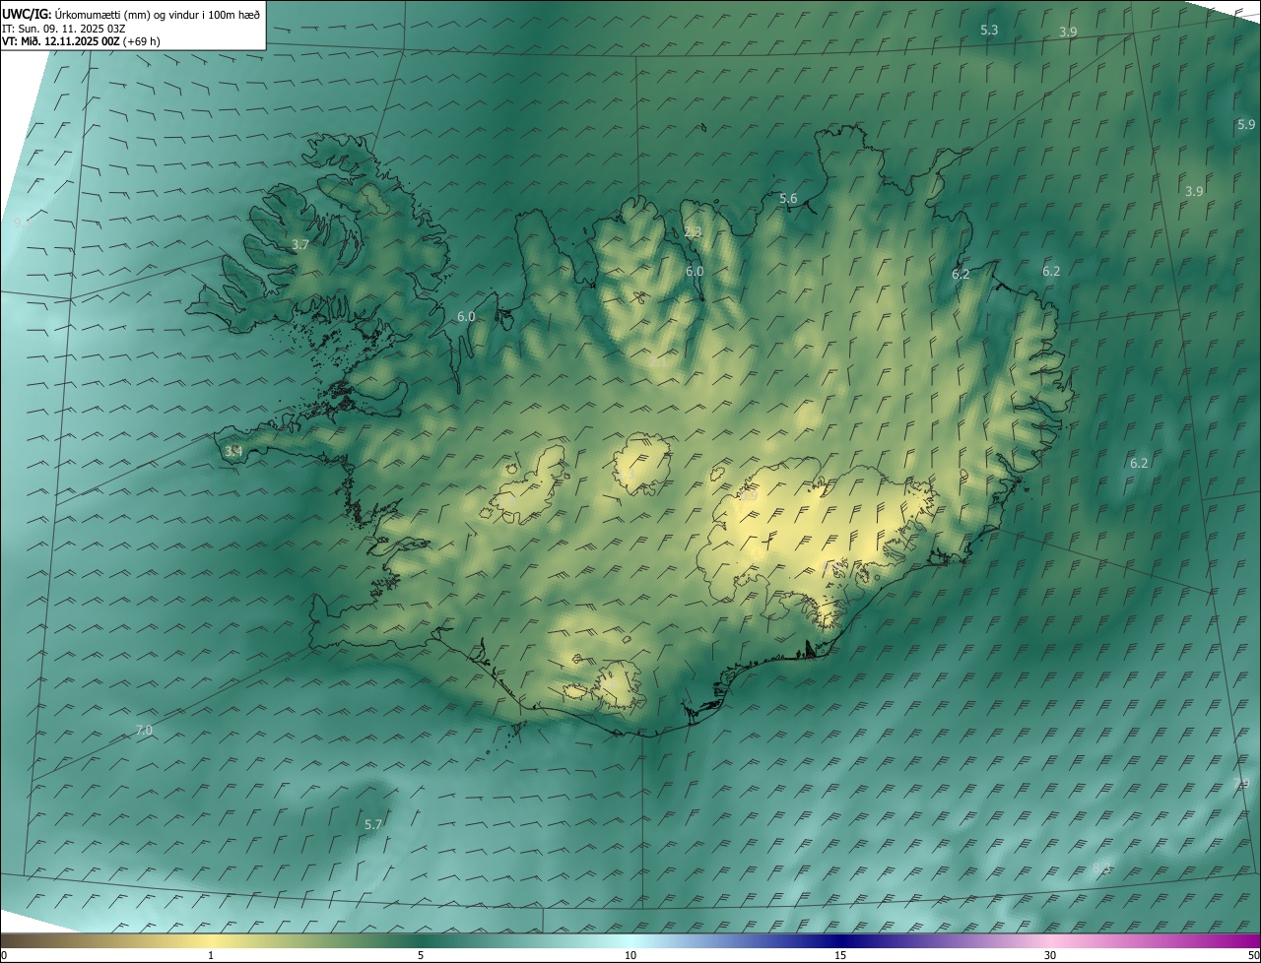The width and height of the screenshot is (1261, 963).
Task: Click the "5.7" value in the southern sea
Action: coord(373,824)
